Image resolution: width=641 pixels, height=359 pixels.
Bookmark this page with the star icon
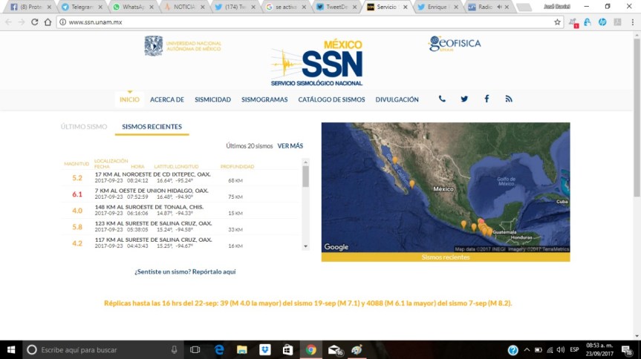coord(558,22)
